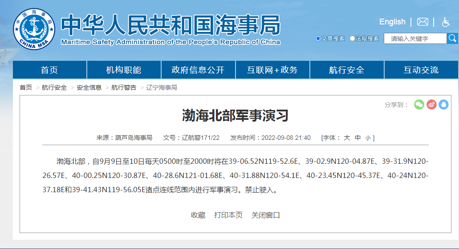Go to 首页 breadcrumb link
The width and height of the screenshot is (459, 249).
tap(26, 87)
